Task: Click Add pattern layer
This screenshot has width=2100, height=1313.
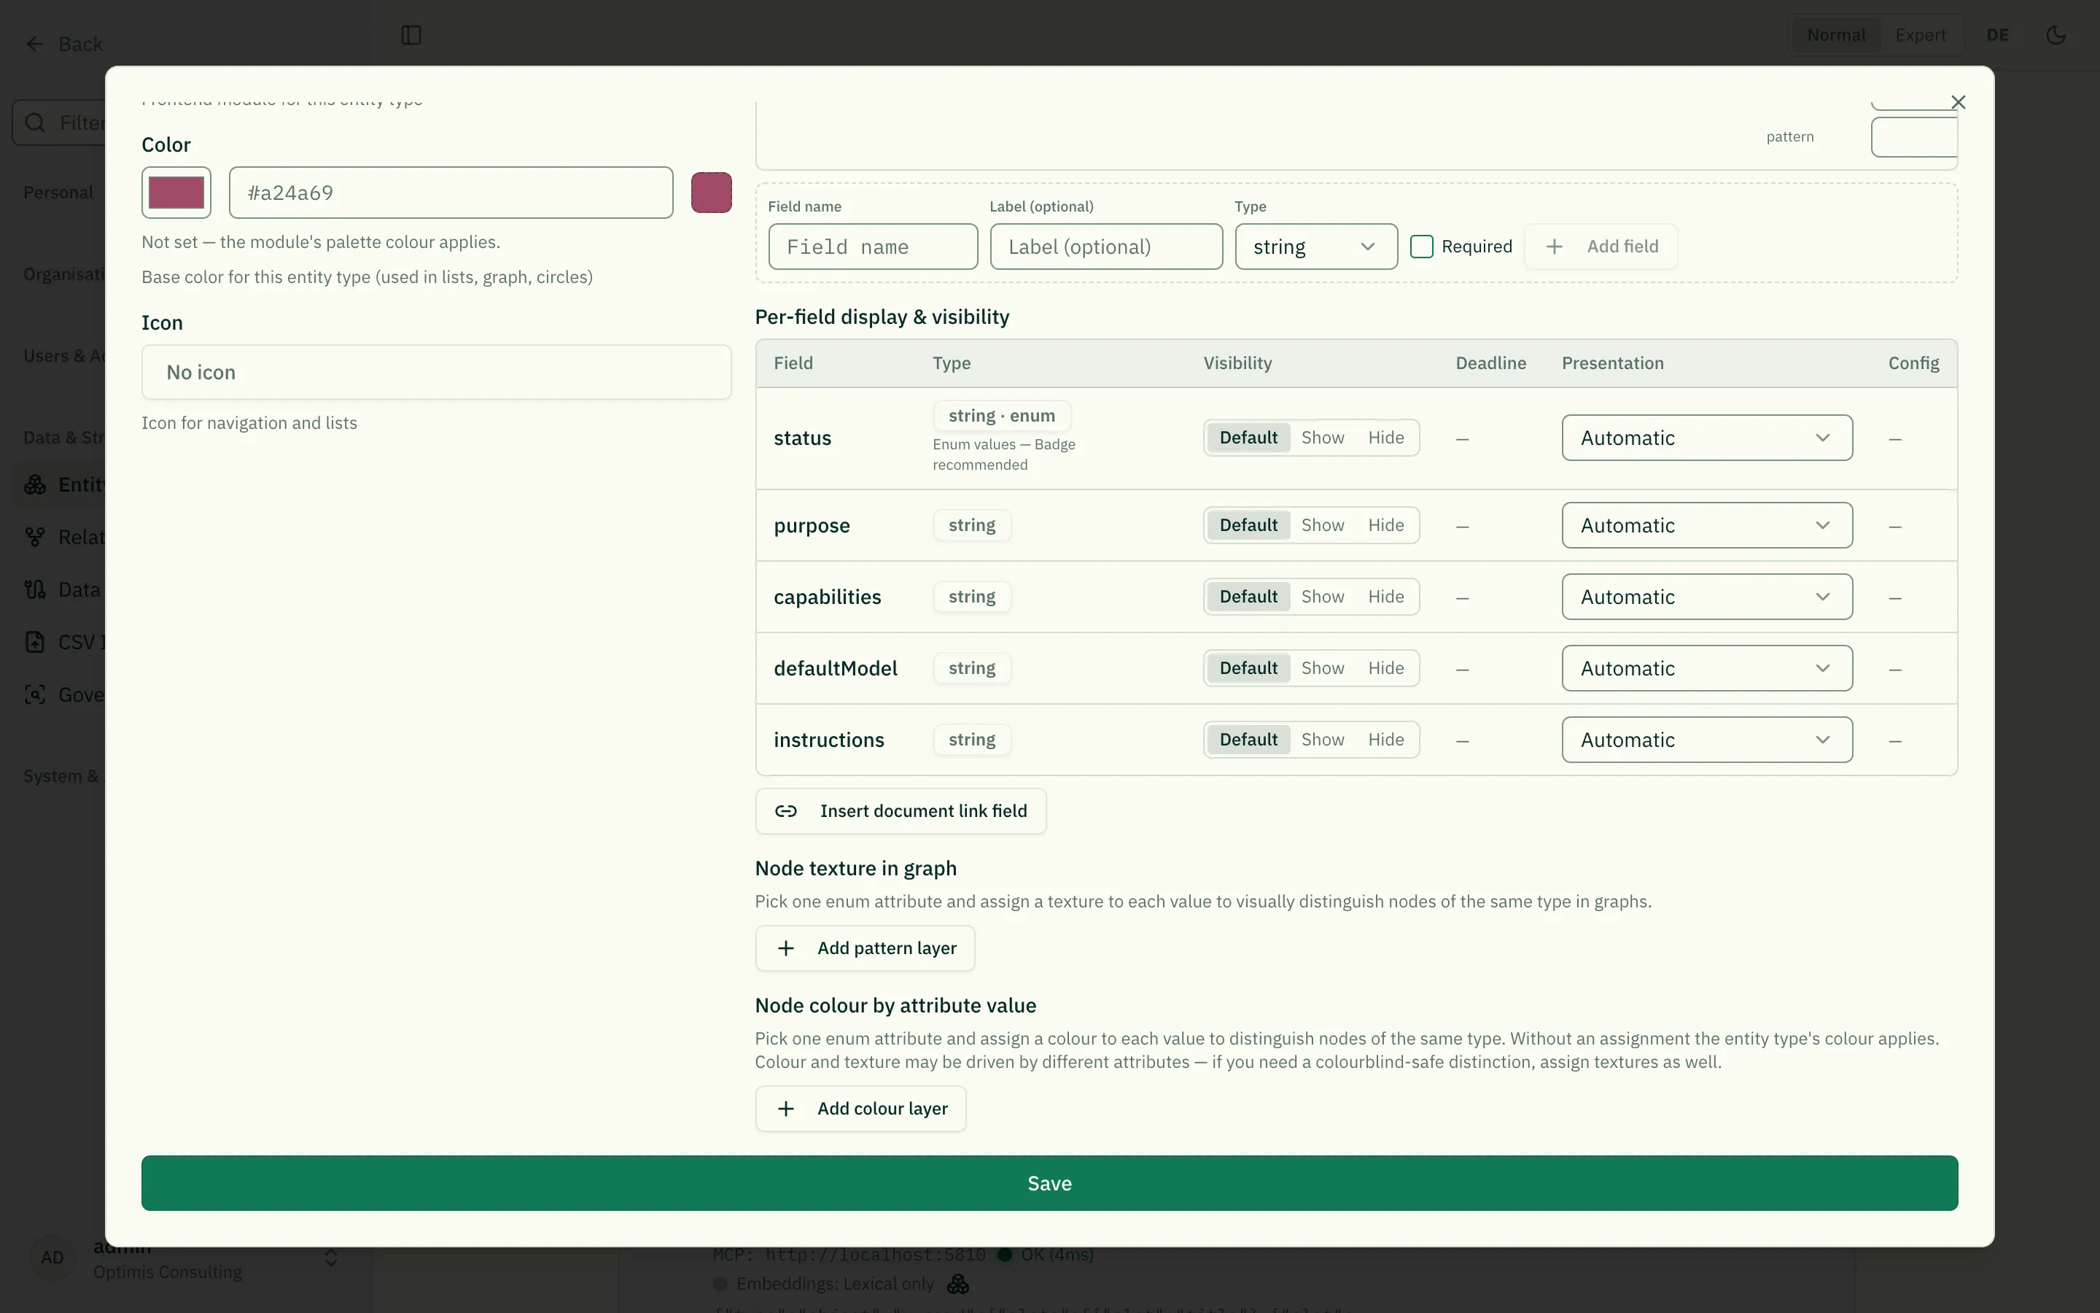Action: tap(864, 948)
